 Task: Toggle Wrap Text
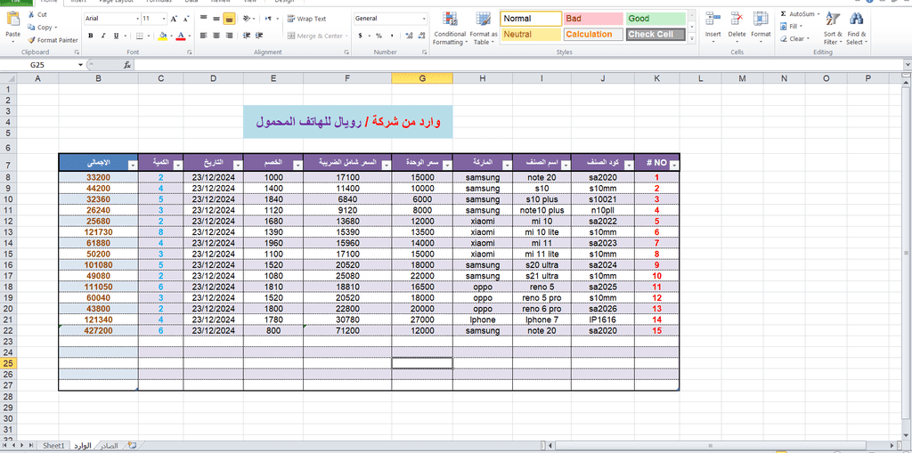coord(306,19)
